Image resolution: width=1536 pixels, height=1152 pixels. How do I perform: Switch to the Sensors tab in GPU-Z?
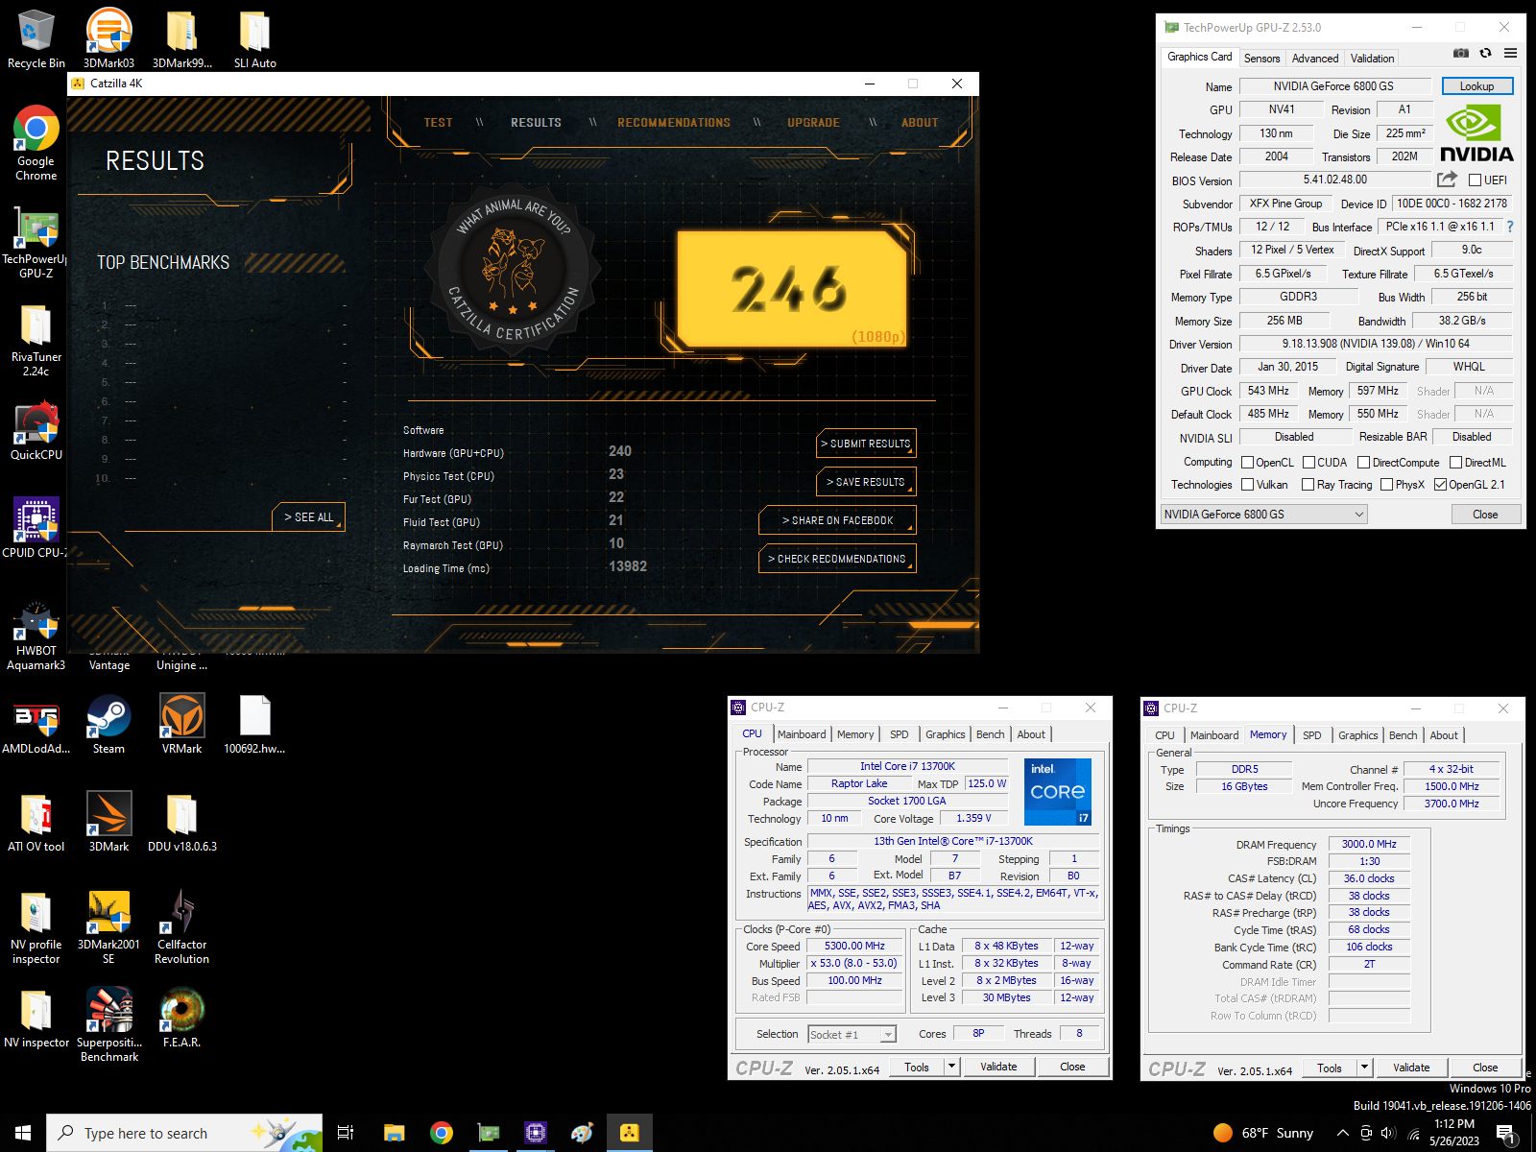(x=1261, y=59)
